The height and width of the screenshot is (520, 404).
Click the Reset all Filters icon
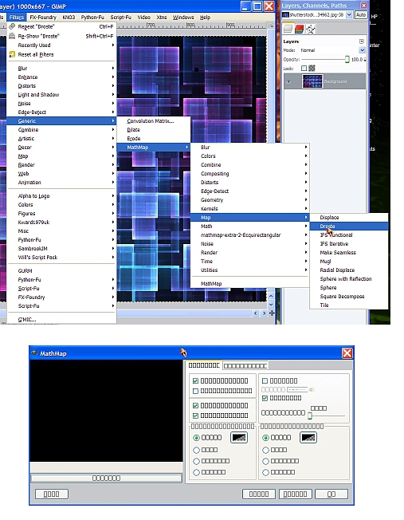coord(12,54)
